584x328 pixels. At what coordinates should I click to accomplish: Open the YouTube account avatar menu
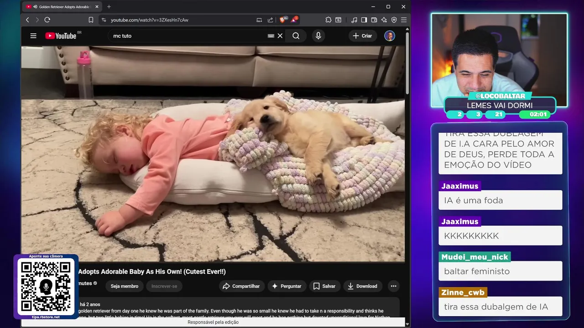(x=390, y=36)
